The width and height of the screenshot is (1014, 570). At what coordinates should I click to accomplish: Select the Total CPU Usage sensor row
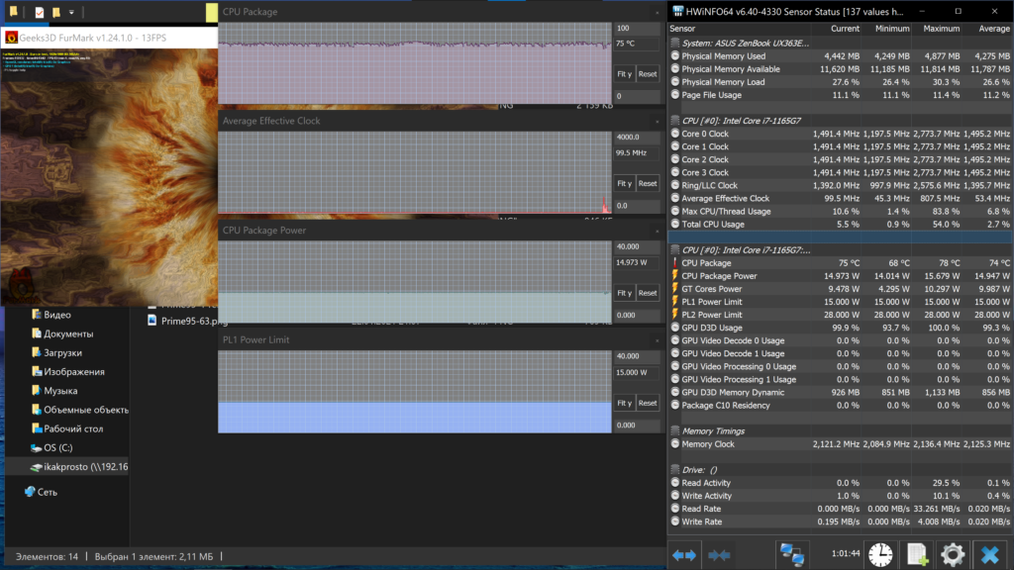click(840, 225)
